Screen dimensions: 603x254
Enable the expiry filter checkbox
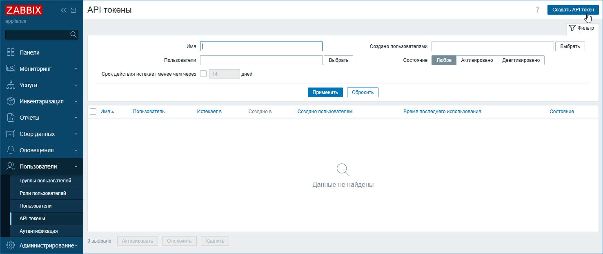tap(203, 74)
